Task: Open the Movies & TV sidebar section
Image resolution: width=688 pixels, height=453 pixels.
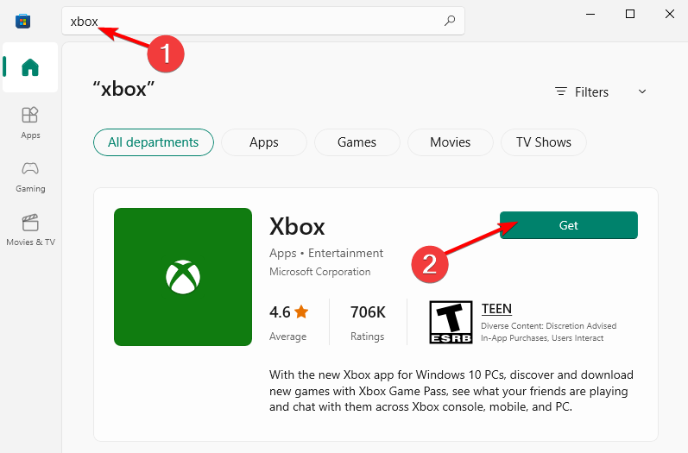Action: pyautogui.click(x=30, y=230)
